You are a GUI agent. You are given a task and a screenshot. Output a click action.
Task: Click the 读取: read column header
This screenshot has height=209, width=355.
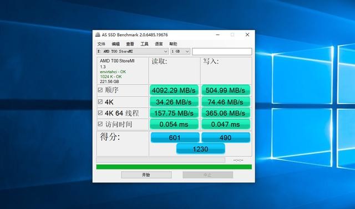point(159,61)
